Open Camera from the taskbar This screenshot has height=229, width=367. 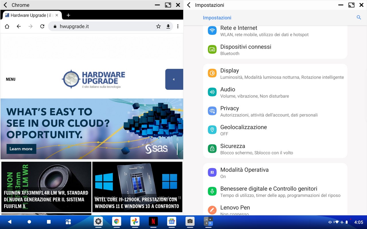click(x=190, y=221)
